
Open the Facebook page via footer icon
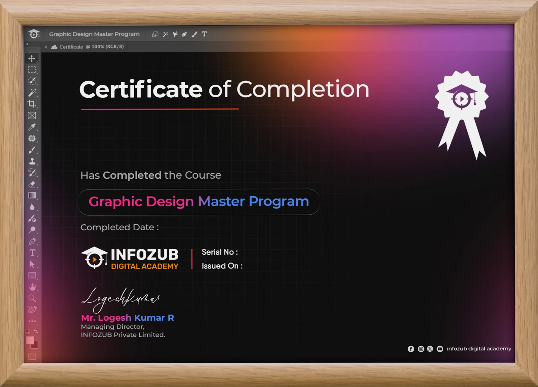(411, 349)
